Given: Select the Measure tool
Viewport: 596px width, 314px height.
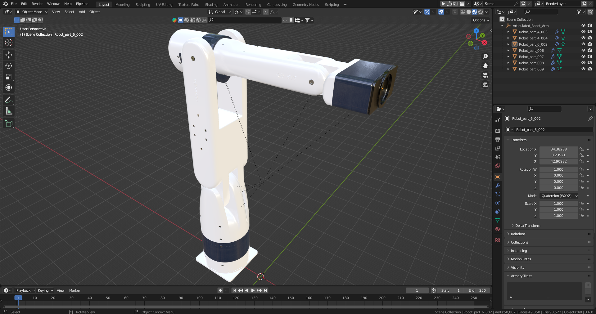Looking at the screenshot, I should tap(9, 111).
